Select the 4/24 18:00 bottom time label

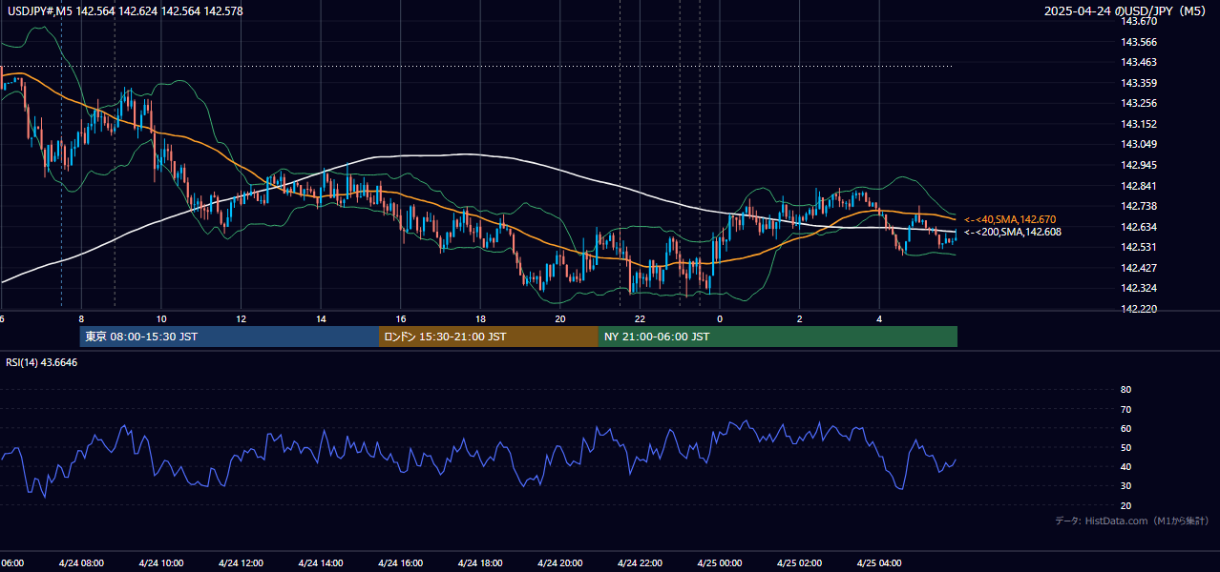pos(480,562)
